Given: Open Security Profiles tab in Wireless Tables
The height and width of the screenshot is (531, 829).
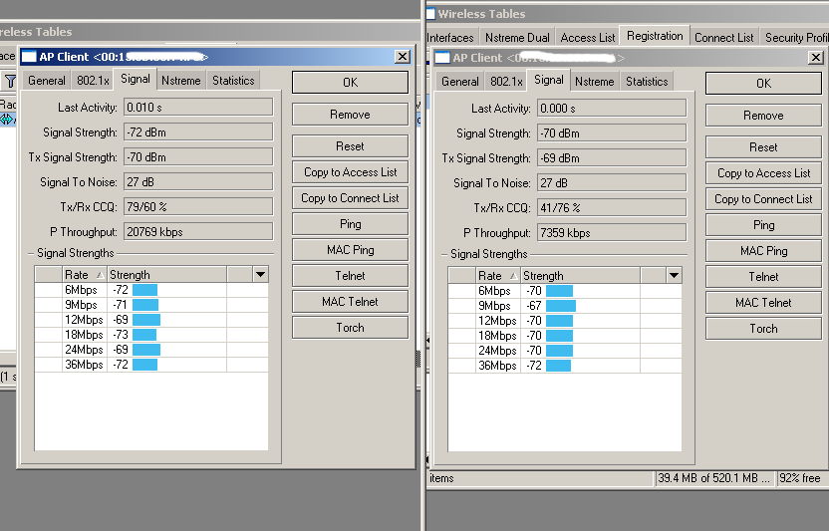Looking at the screenshot, I should pos(795,38).
